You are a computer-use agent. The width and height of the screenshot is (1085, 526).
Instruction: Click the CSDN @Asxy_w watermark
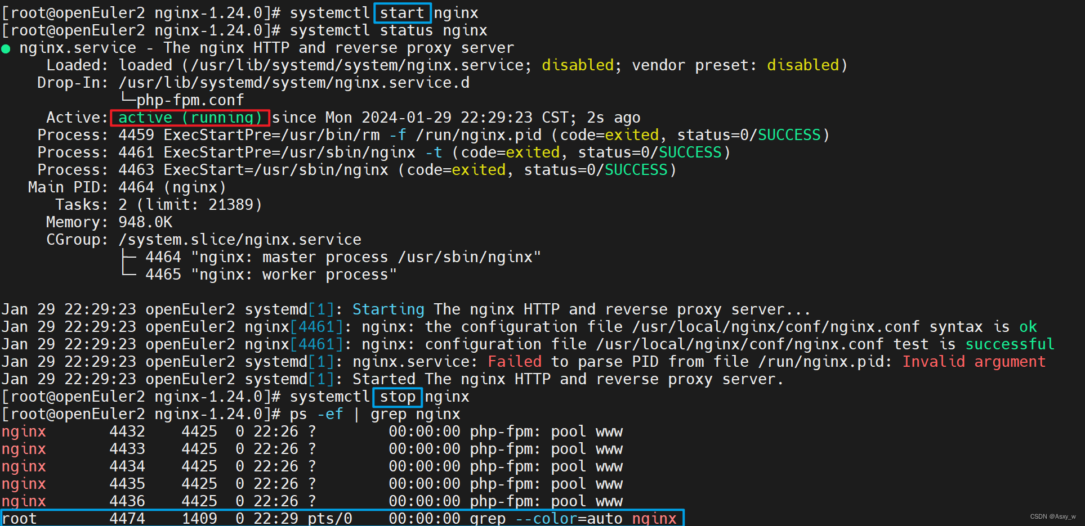1052,516
